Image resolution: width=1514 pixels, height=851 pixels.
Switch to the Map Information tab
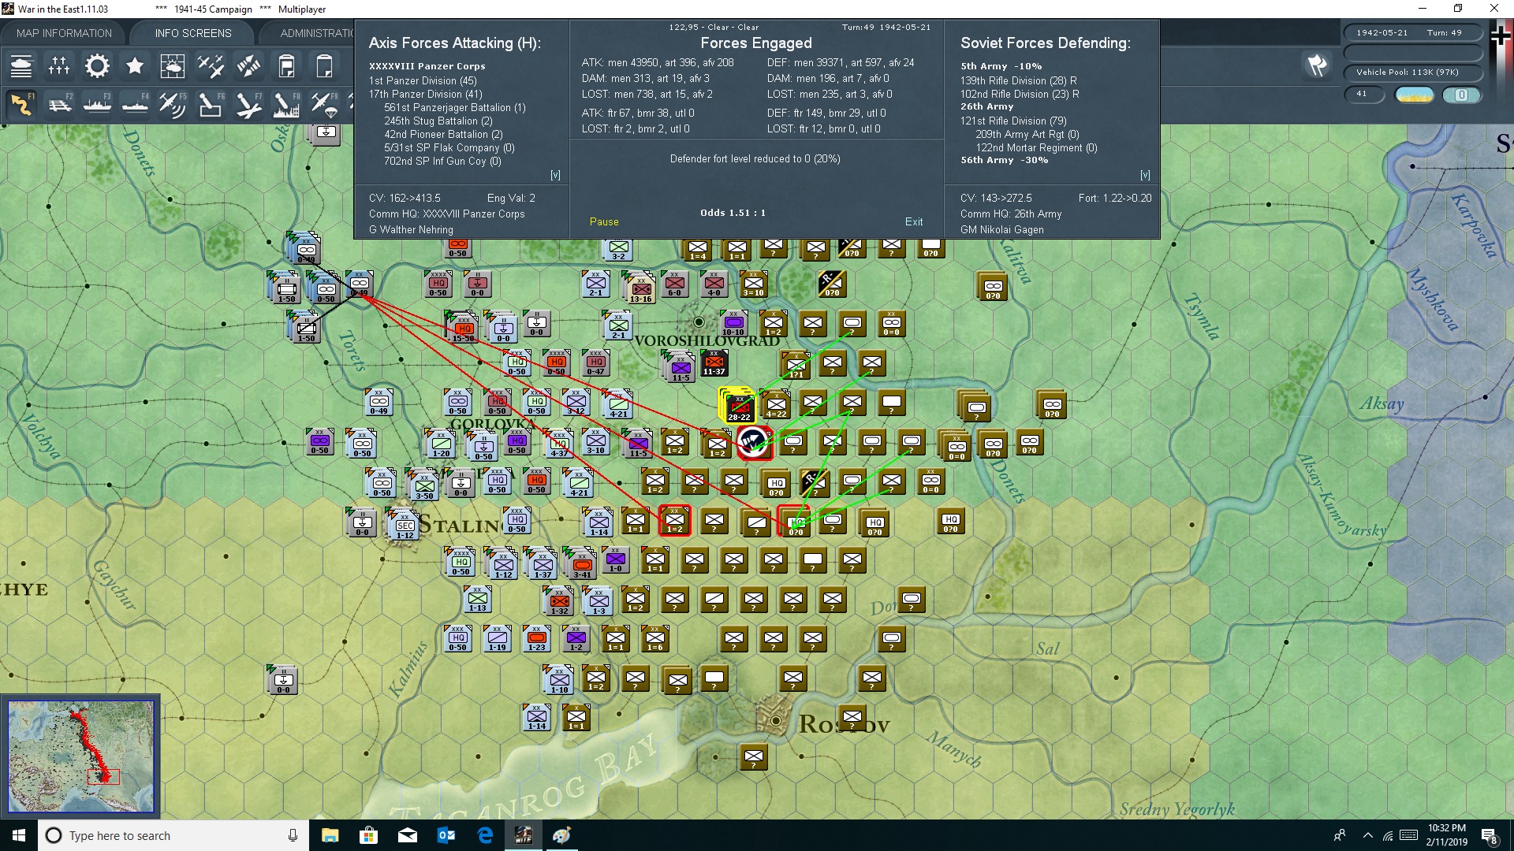(x=64, y=33)
